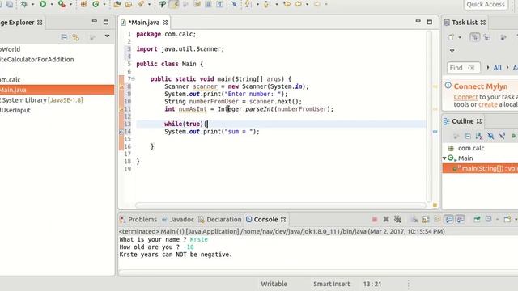Click the create link in Connect Mylyn
This screenshot has width=518, height=291.
click(488, 104)
